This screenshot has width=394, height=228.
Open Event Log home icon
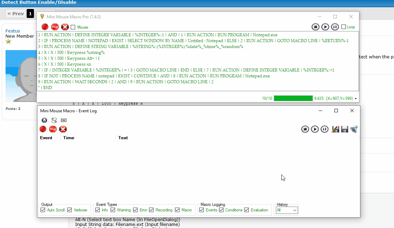pos(44,120)
